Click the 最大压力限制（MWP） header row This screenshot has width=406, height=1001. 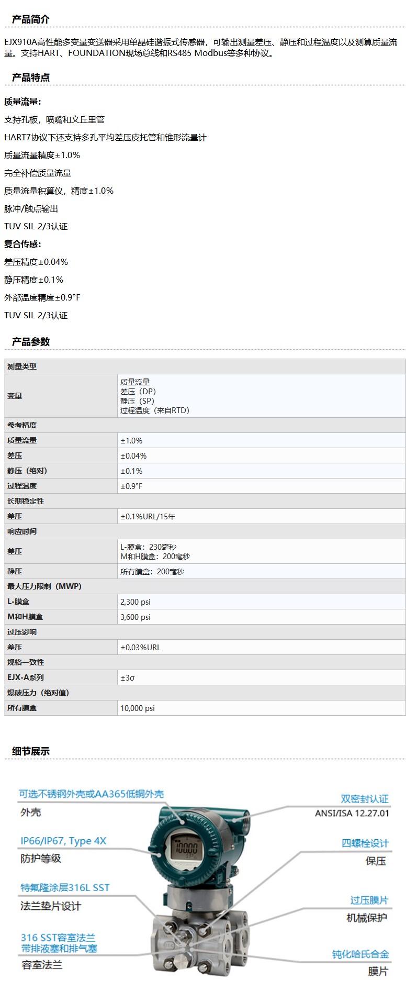click(205, 586)
